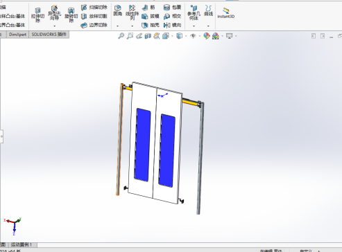Click the blue arrow marker on door

tap(162, 95)
